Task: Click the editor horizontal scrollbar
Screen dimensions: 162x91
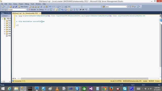Action: (x=85, y=79)
